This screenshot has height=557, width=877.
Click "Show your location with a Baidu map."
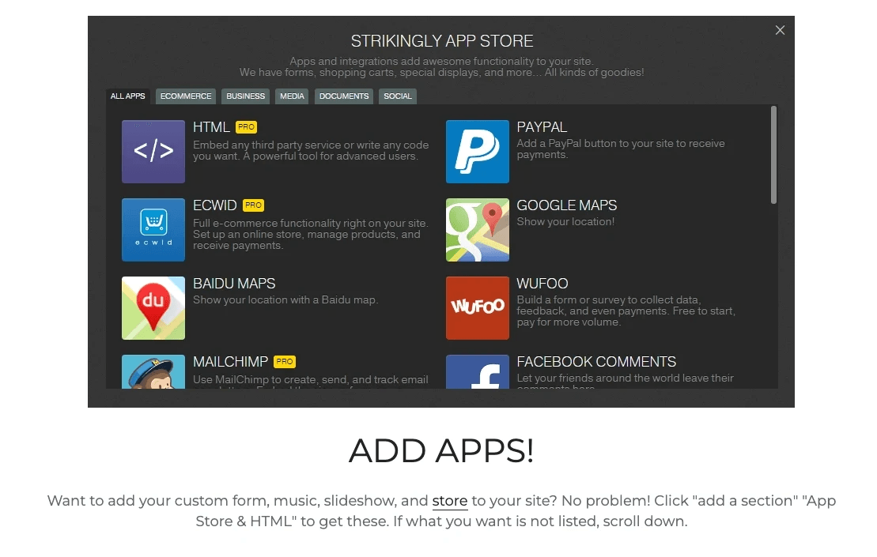[285, 300]
